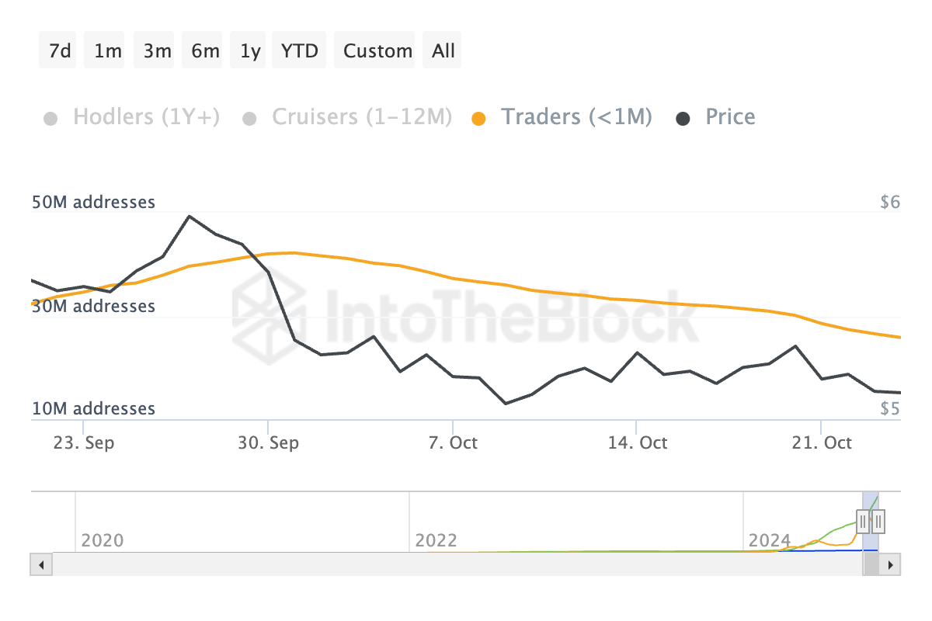Viewport: 932px width, 621px height.
Task: Show All historical data
Action: pyautogui.click(x=443, y=51)
